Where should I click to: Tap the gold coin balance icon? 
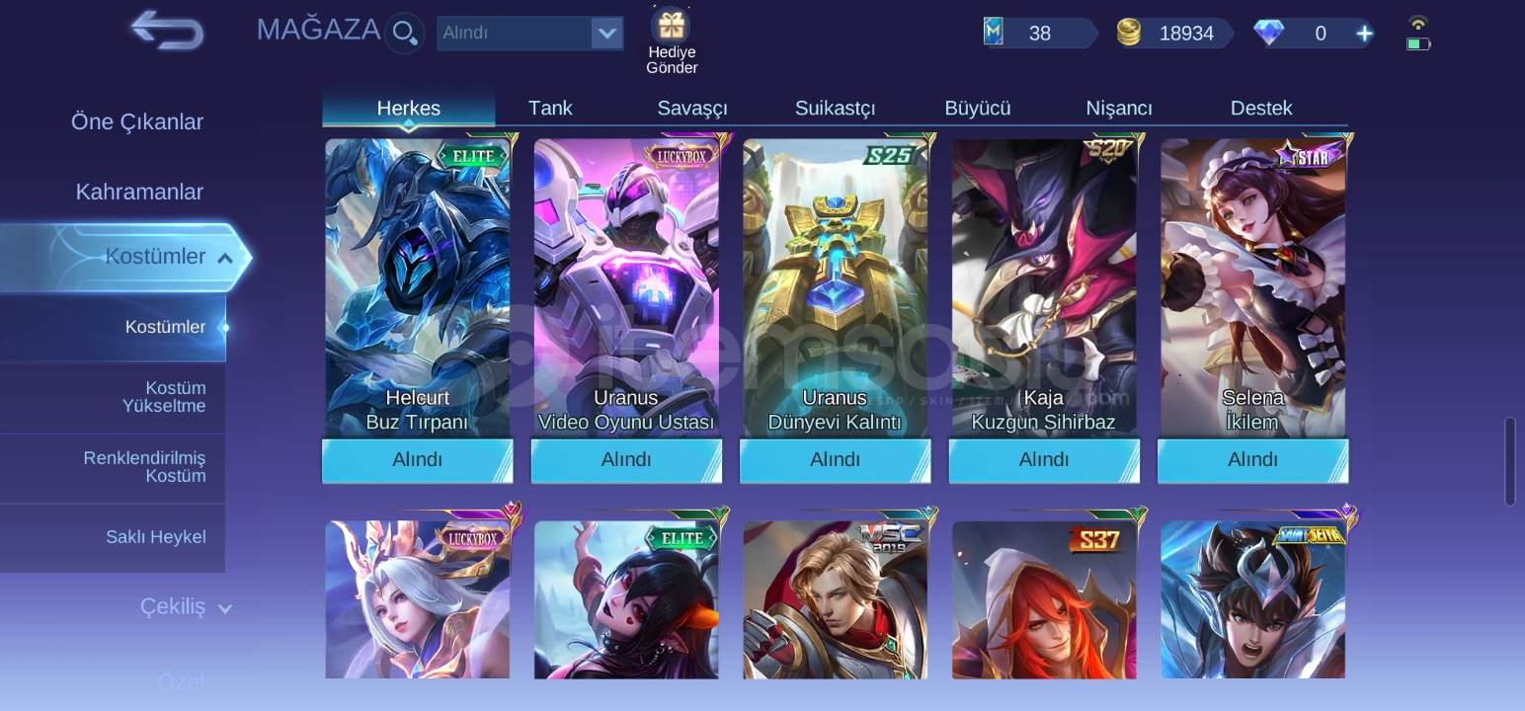[1129, 33]
